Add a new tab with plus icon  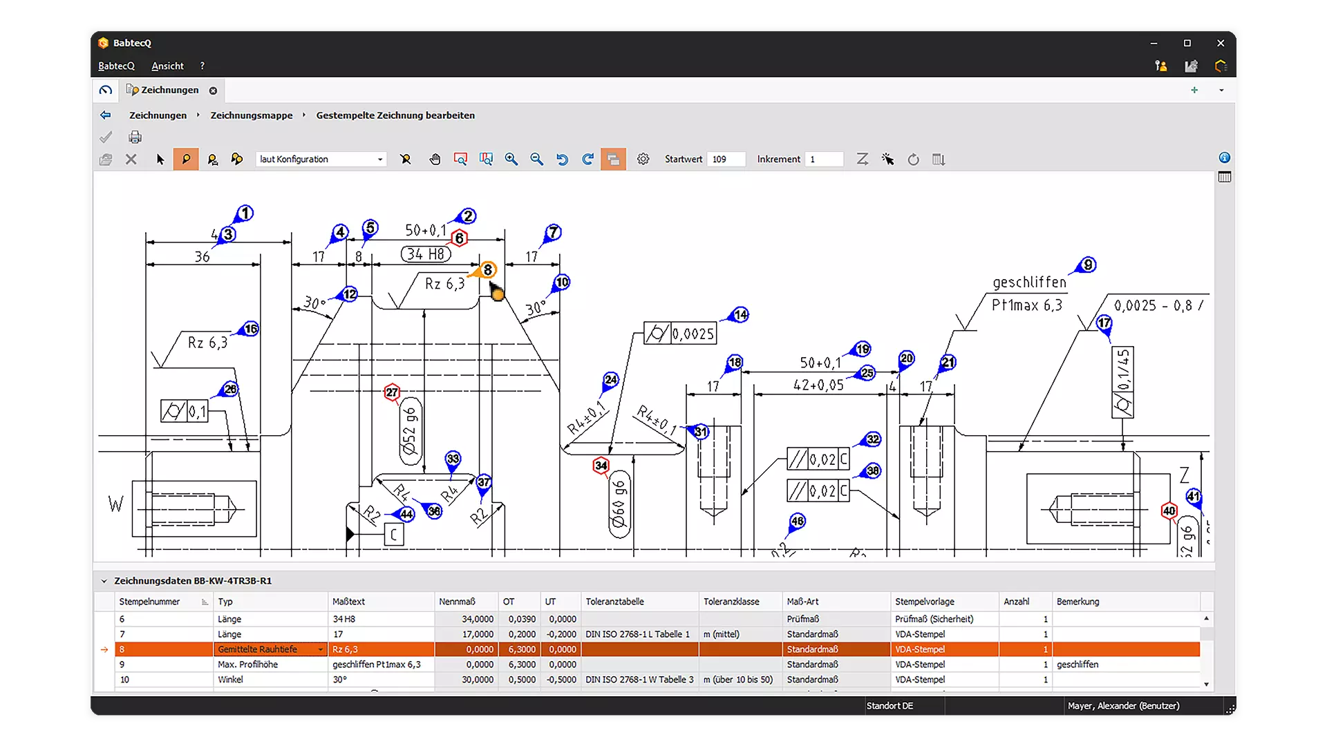[x=1194, y=90]
